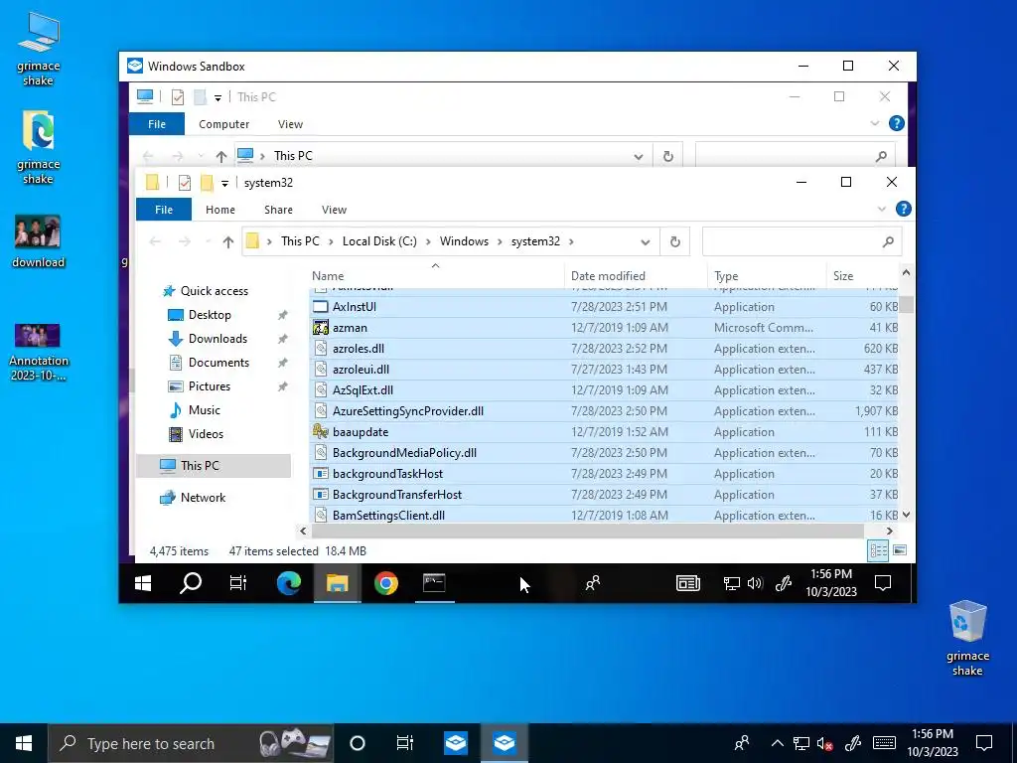
Task: Click New folder icon in system32 title bar
Action: (207, 183)
